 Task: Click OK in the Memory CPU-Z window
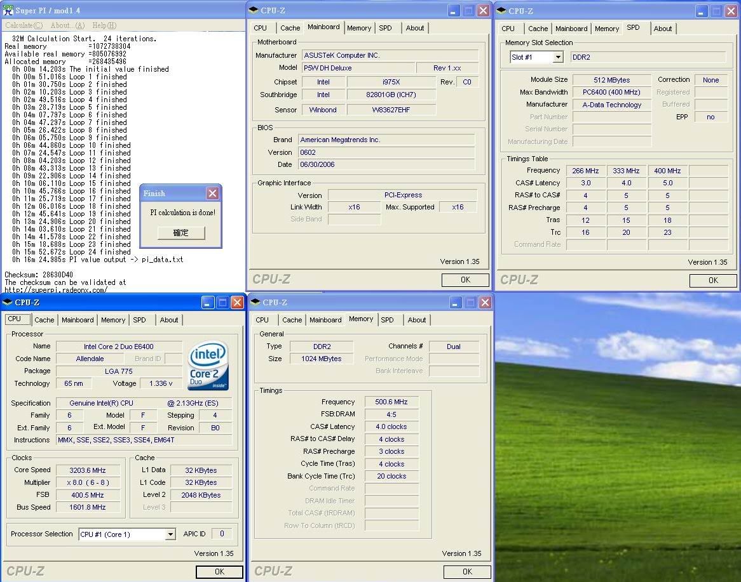tap(467, 572)
